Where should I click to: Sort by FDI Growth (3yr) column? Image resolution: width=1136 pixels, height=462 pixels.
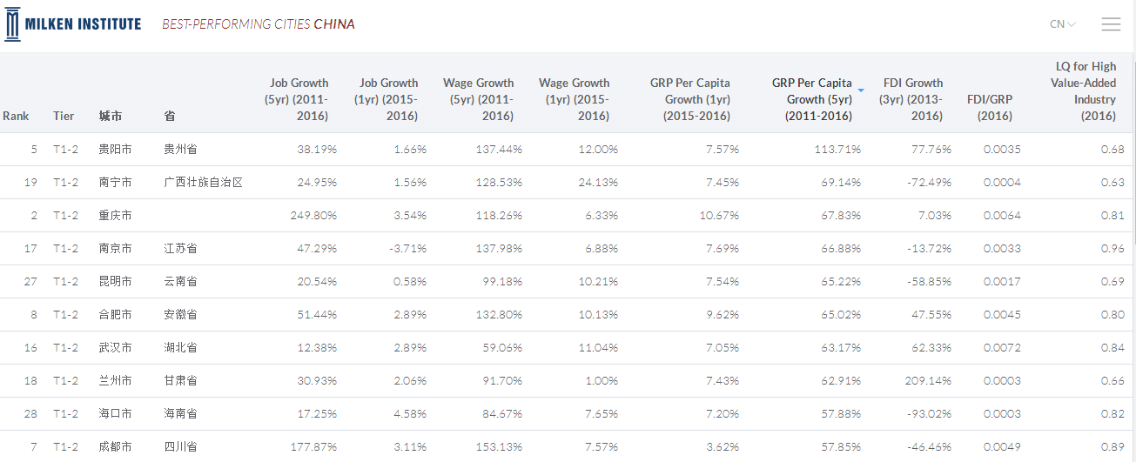912,99
